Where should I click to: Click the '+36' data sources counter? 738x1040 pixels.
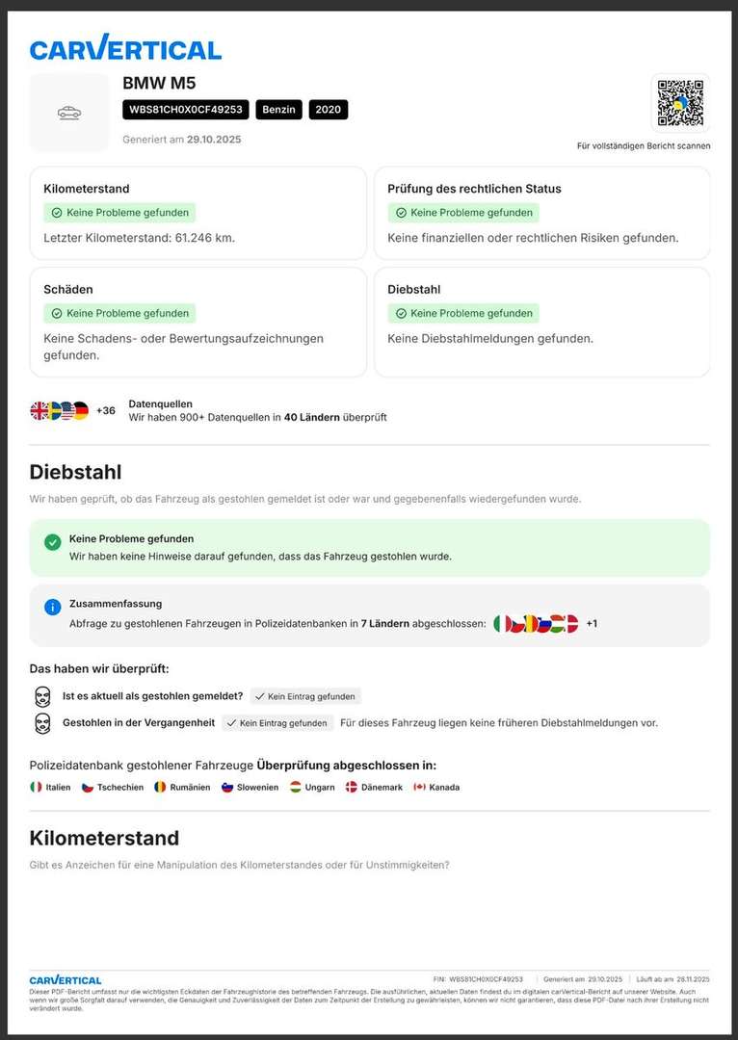tap(106, 410)
